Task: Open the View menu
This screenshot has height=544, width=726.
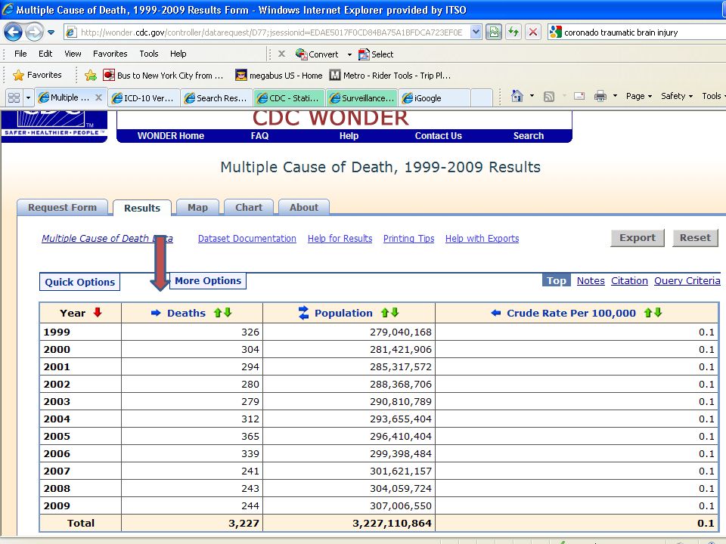Action: pyautogui.click(x=73, y=54)
